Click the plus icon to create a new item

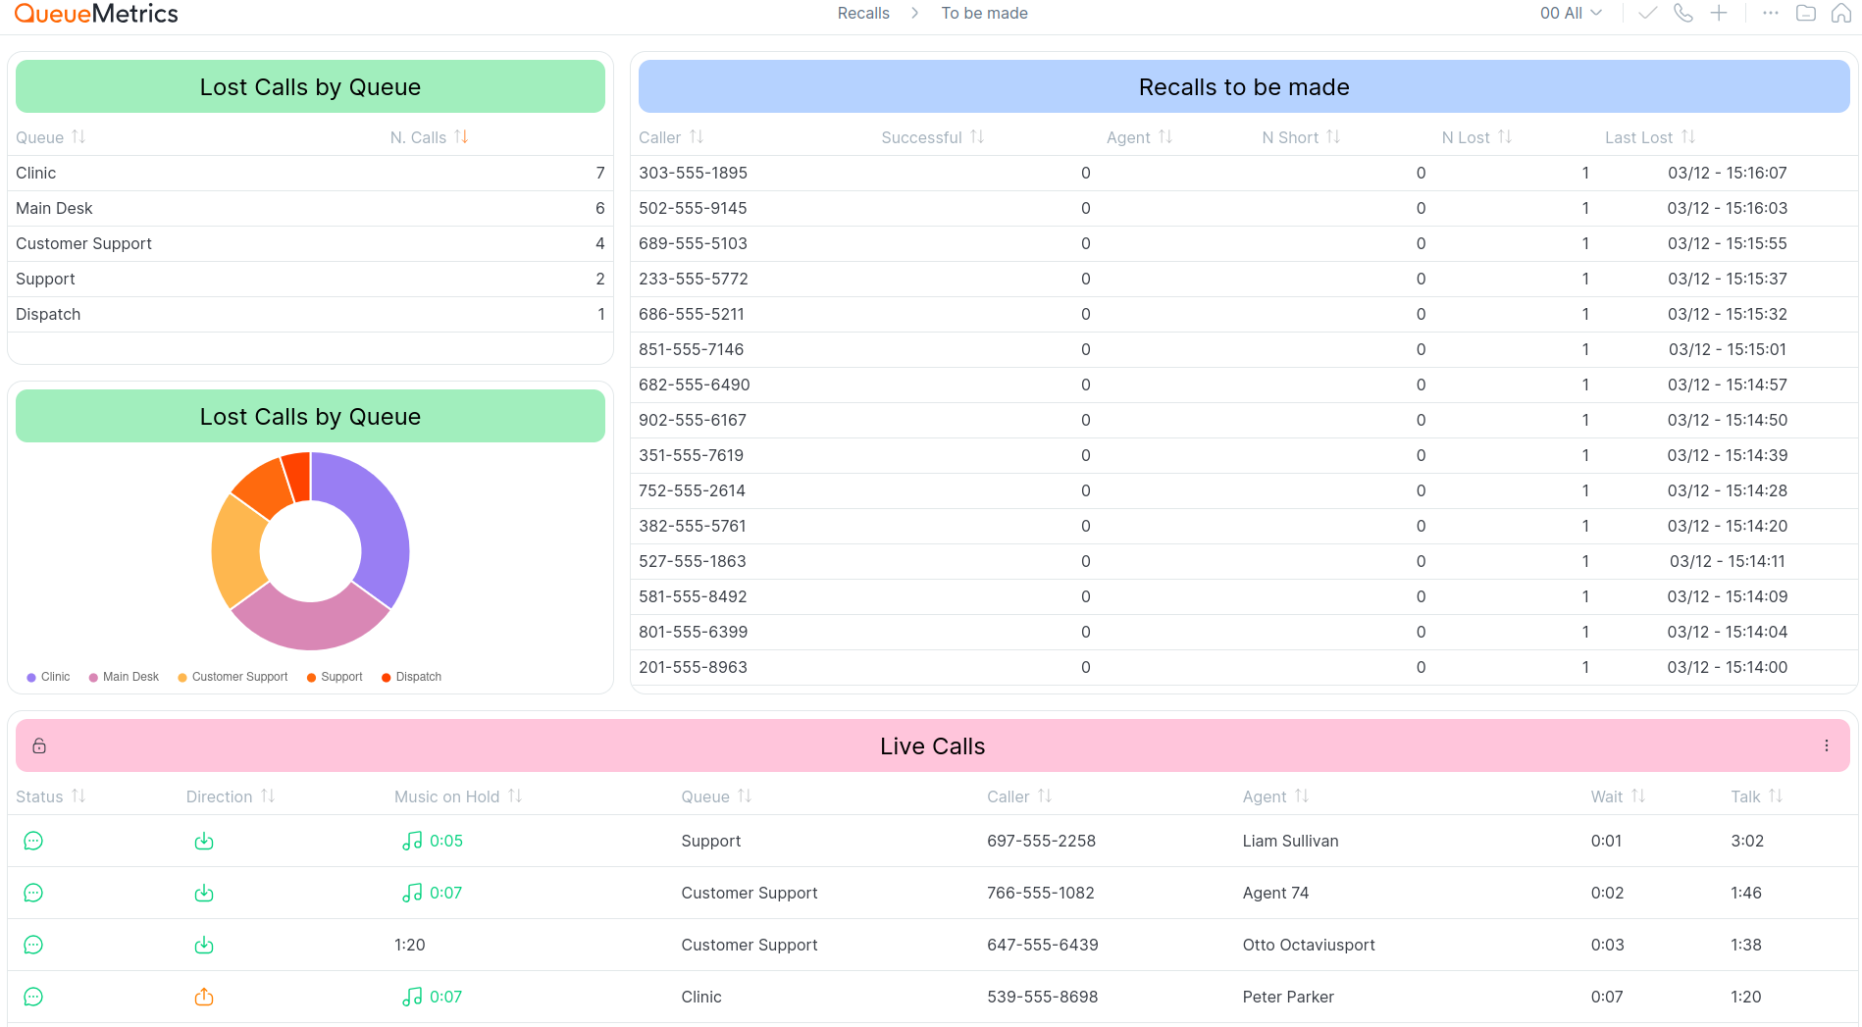[1718, 13]
